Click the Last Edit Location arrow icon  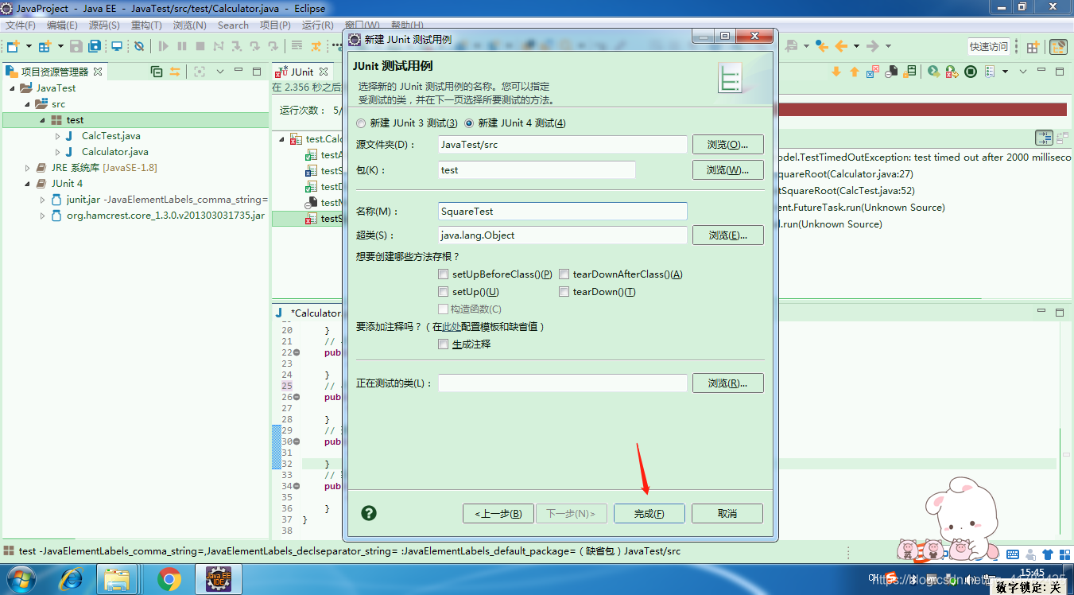pos(821,46)
